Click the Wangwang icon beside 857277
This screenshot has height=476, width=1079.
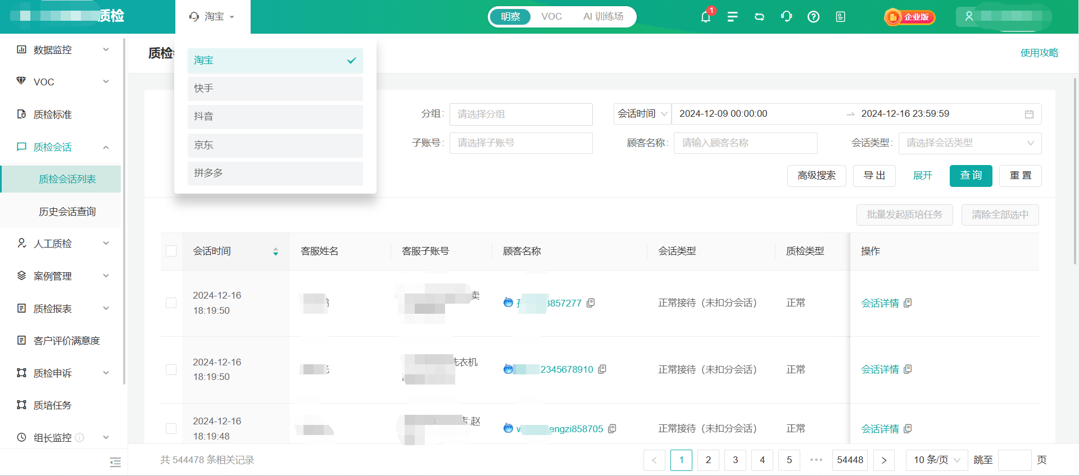click(x=508, y=303)
